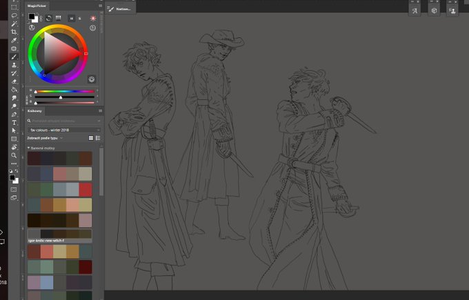This screenshot has height=300, width=469.
Task: Open the Zobrazit podle typu dropdown
Action: [x=45, y=138]
